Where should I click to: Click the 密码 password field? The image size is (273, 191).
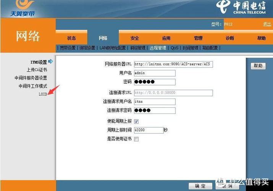coord(155,82)
